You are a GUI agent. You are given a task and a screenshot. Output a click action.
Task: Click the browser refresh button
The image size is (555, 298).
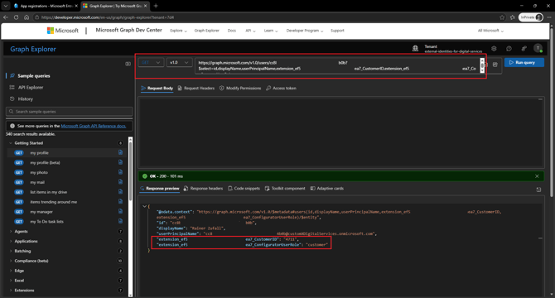tap(16, 17)
